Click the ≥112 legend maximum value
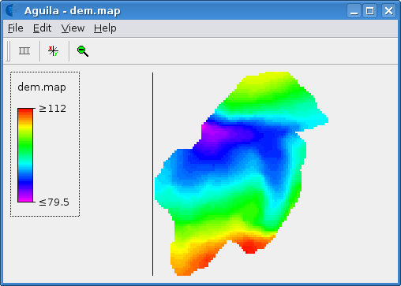This screenshot has width=401, height=286. (53, 109)
